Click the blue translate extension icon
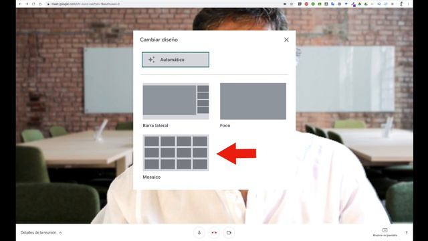 coord(332,4)
